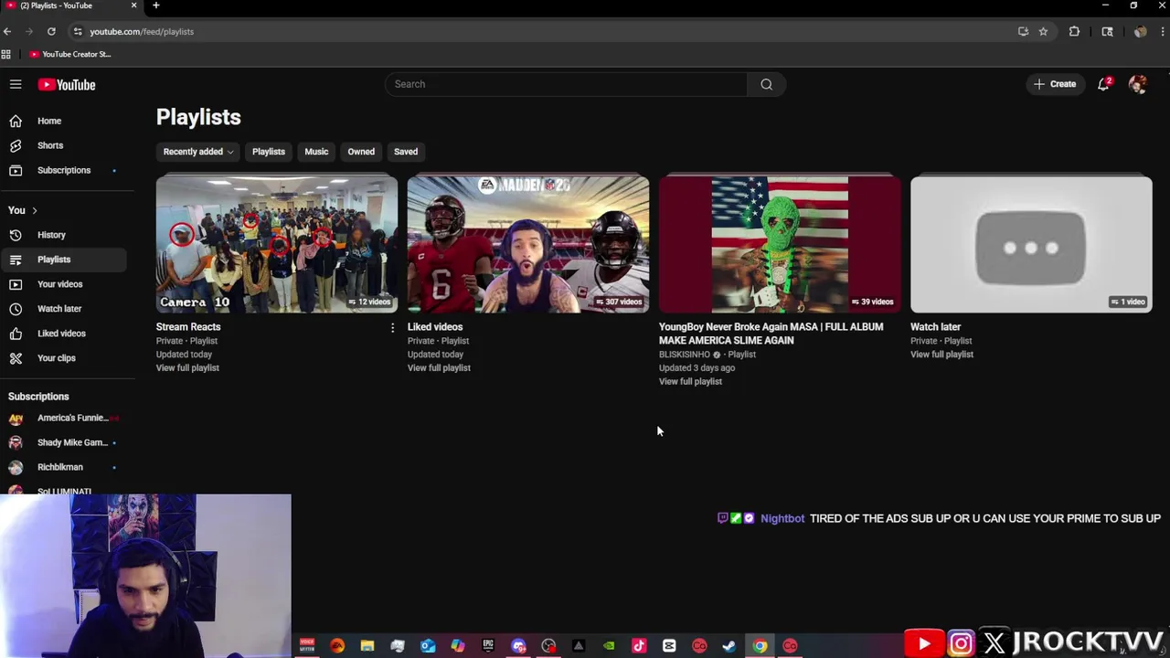Open the YouTube hamburger guide menu
The height and width of the screenshot is (658, 1170).
16,84
